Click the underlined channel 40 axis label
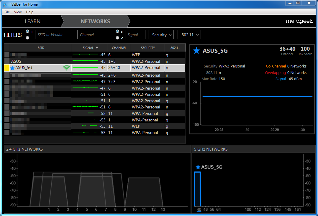 [x=199, y=210]
